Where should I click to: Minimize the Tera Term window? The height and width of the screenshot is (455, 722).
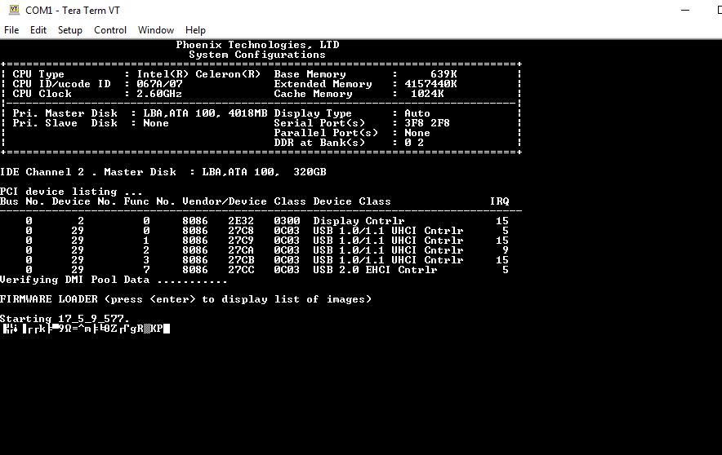pos(685,10)
